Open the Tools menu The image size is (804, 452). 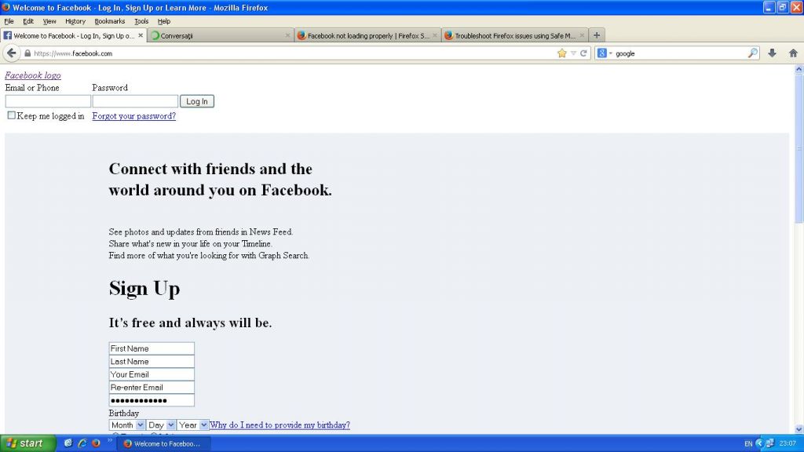point(141,21)
